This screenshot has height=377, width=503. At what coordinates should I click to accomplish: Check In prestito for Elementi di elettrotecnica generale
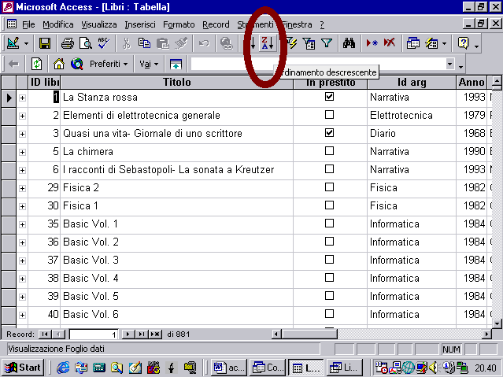[329, 115]
